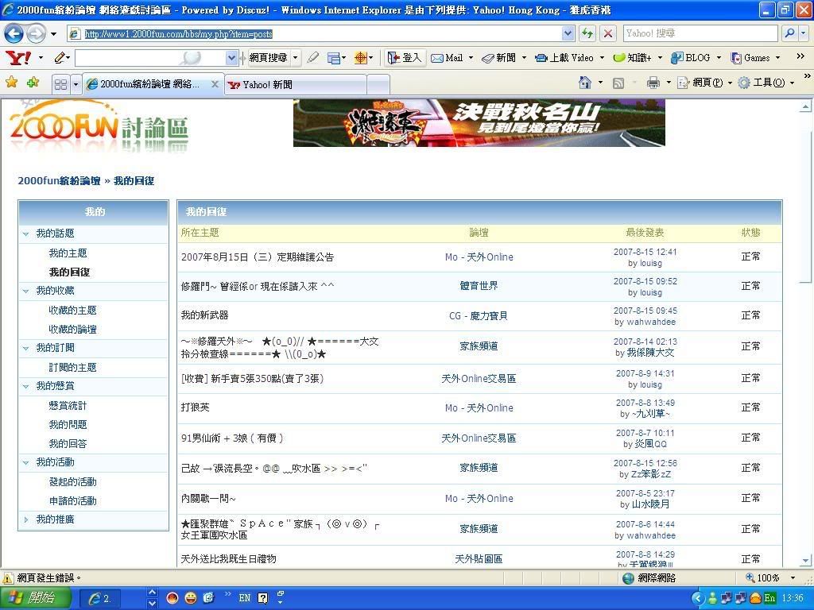
Task: Click the Stop loading icon
Action: point(608,33)
